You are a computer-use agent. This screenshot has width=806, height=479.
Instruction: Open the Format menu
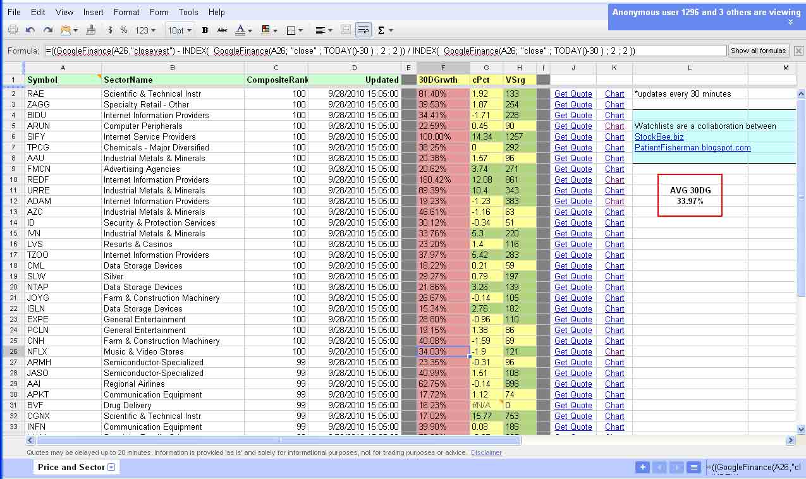coord(126,11)
